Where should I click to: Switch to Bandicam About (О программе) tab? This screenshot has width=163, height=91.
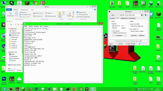[x=132, y=18]
